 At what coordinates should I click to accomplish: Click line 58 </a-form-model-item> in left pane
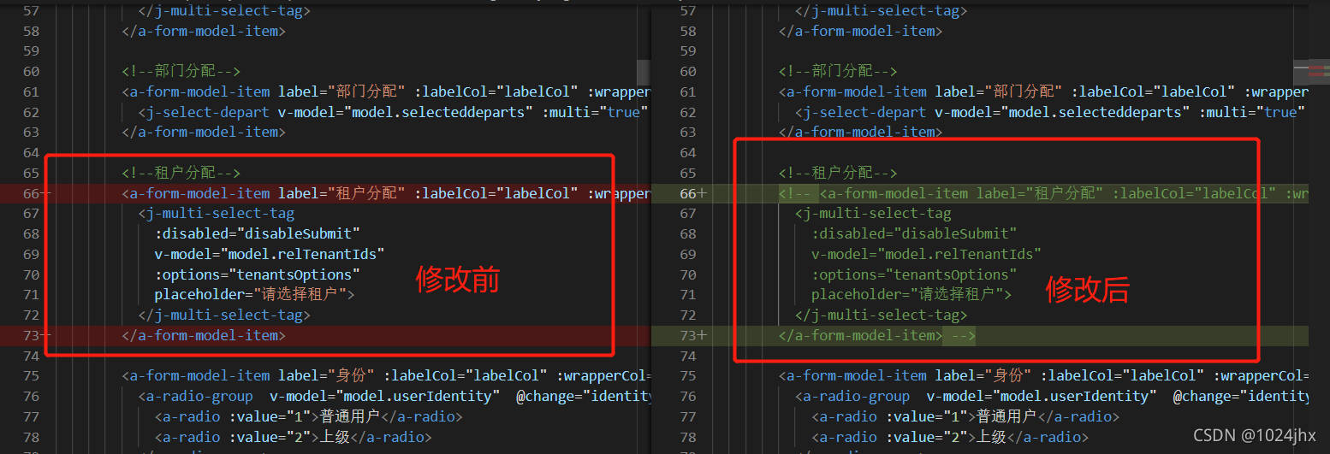[203, 31]
